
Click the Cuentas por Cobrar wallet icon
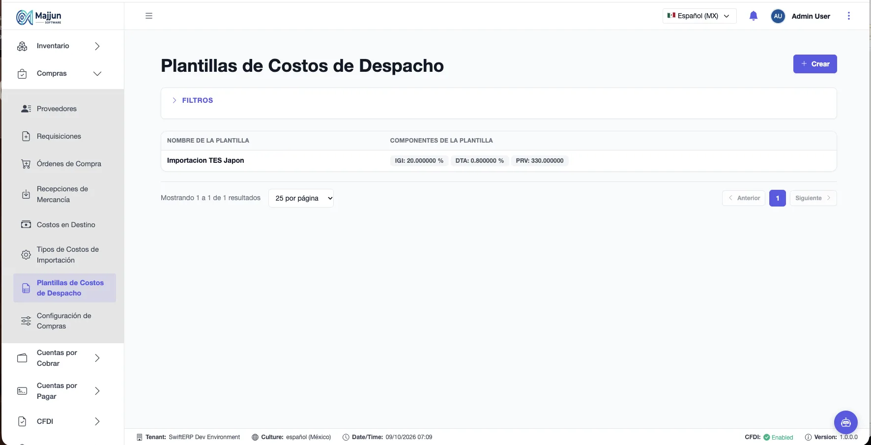pos(22,358)
